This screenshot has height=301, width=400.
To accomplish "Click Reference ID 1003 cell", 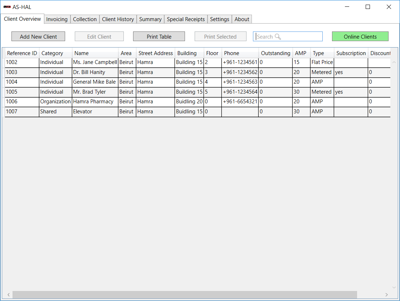I will pyautogui.click(x=22, y=72).
